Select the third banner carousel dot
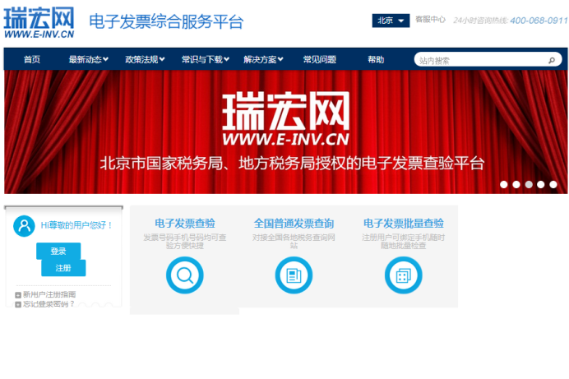This screenshot has height=379, width=569. [x=529, y=184]
